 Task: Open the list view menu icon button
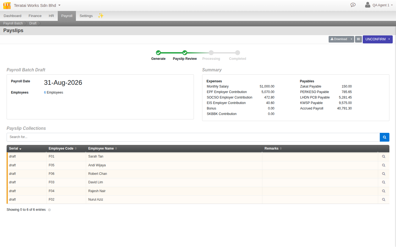coord(358,39)
